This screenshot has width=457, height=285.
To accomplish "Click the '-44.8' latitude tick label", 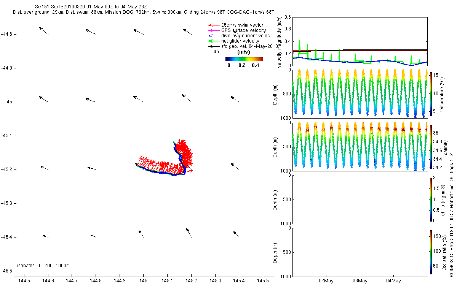I will coord(7,34).
